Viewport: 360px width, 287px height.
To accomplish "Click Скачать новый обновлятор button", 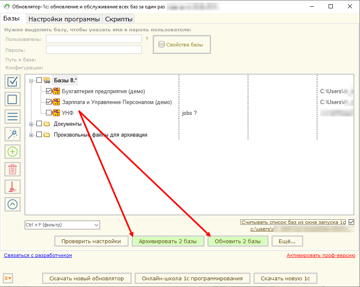I will [x=87, y=278].
